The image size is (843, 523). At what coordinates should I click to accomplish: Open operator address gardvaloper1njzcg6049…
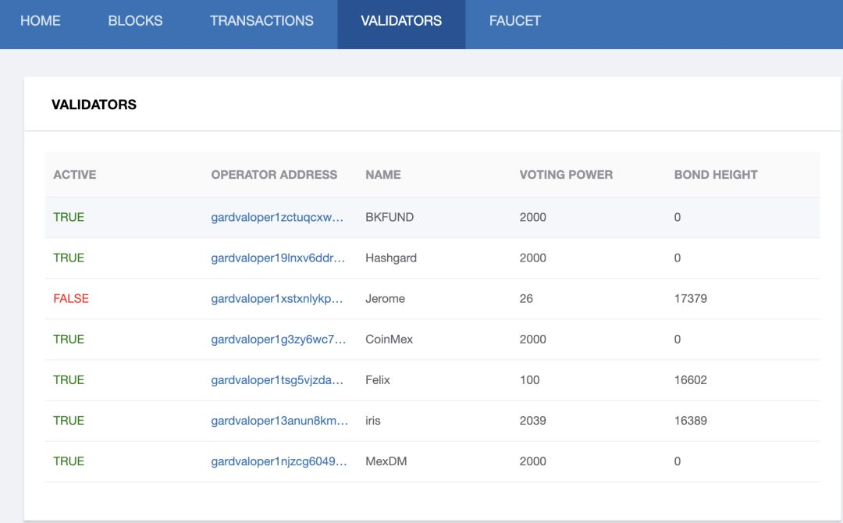click(279, 461)
